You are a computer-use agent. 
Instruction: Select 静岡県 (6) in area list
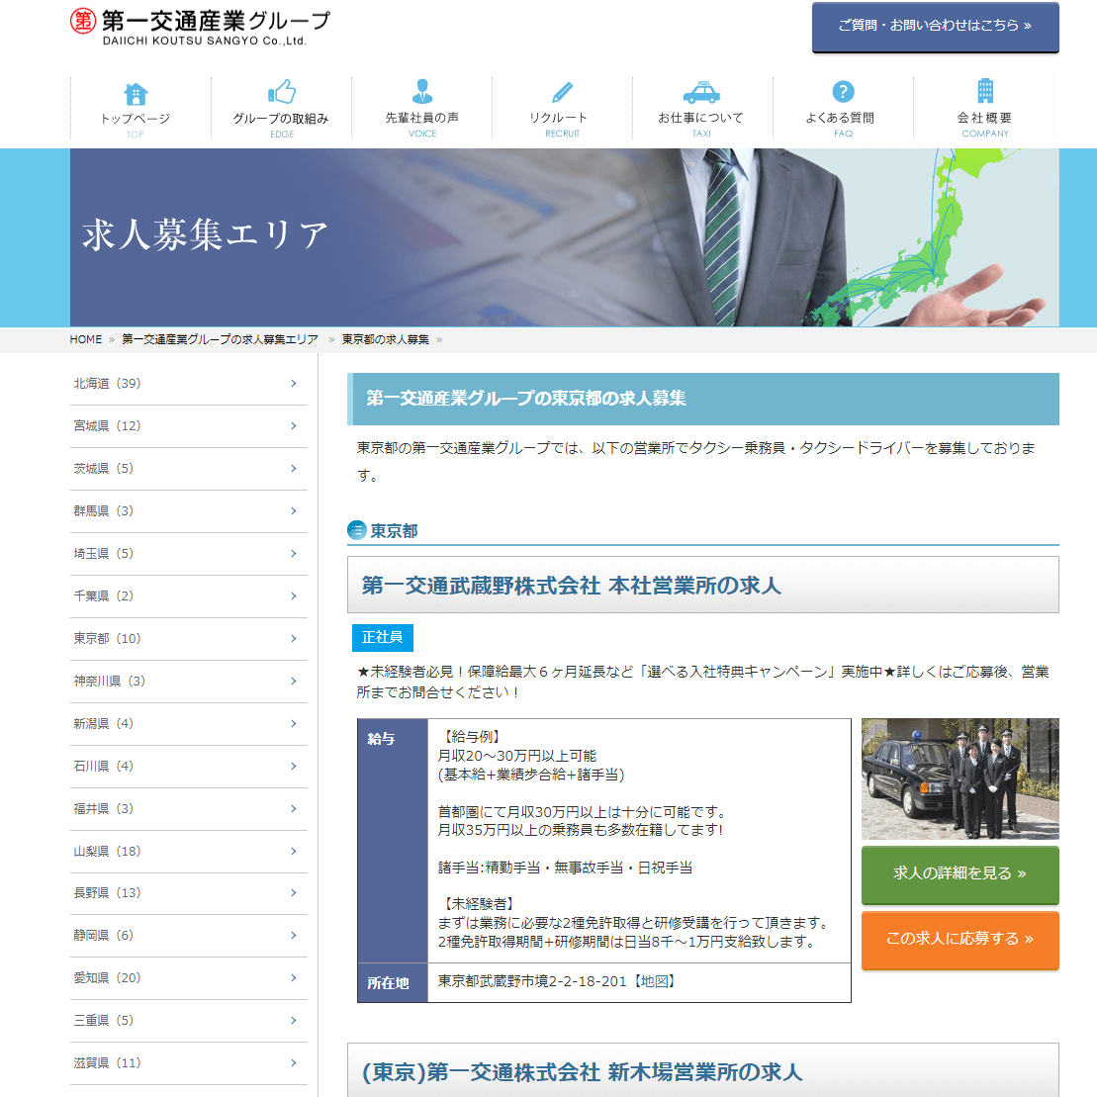coord(189,936)
